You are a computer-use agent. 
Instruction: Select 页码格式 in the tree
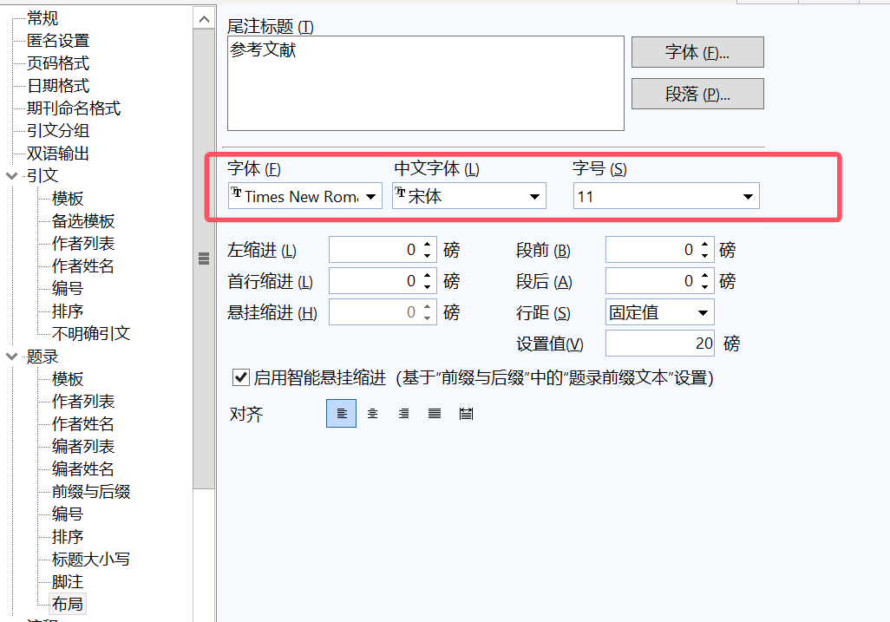tap(58, 63)
